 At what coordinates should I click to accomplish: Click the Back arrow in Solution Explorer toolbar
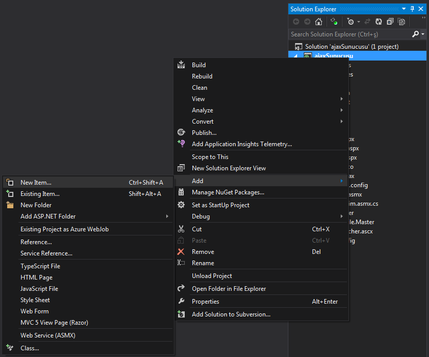296,22
